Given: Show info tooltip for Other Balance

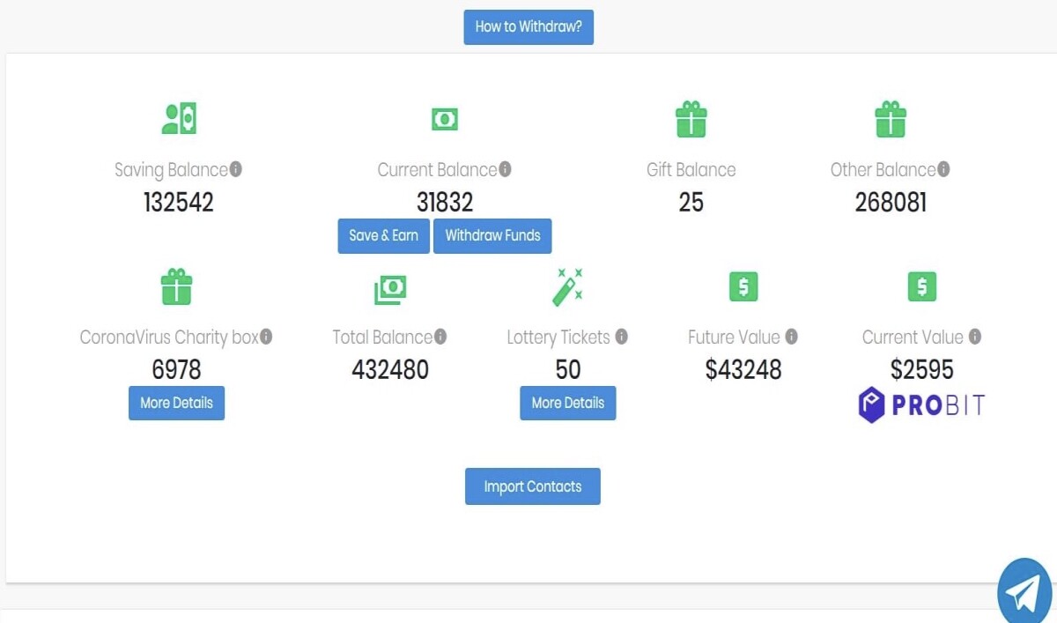Looking at the screenshot, I should point(943,169).
